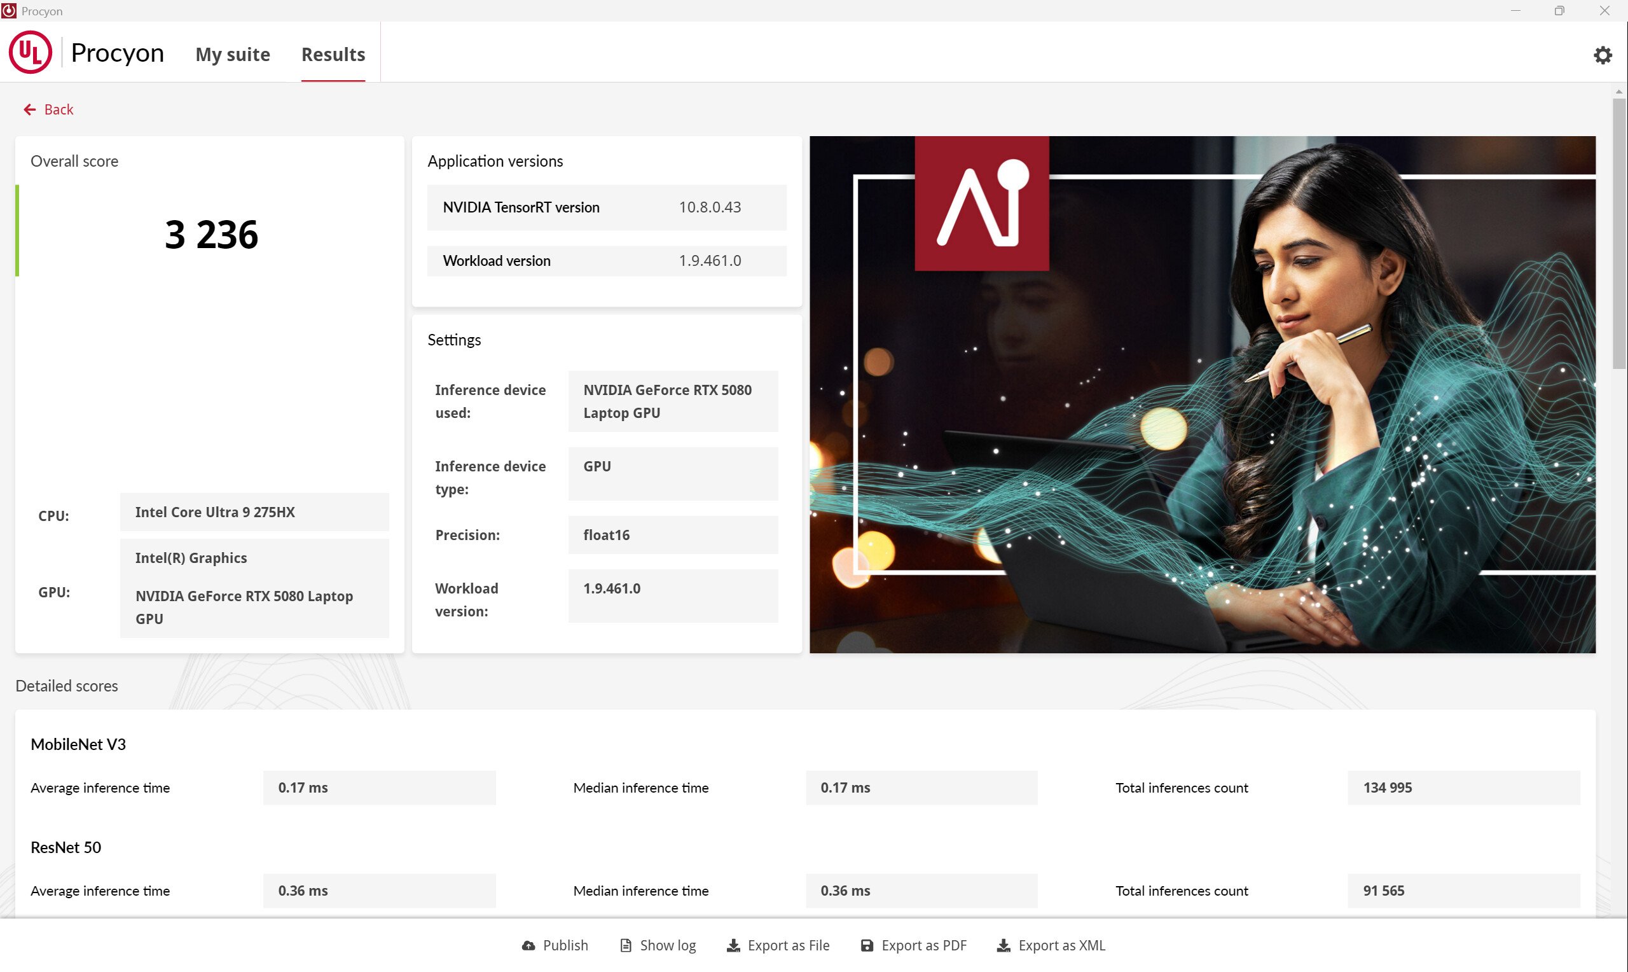
Task: Click the red back arrow icon
Action: pos(29,109)
